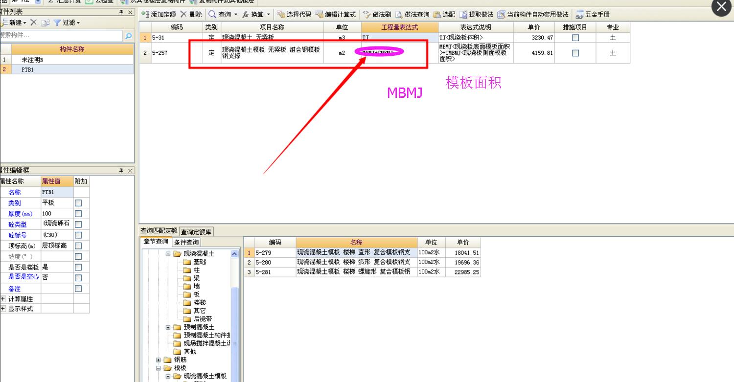Screen dimensions: 734x382
Task: Toggle the 附加 checkbox for 类别 property
Action: pyautogui.click(x=78, y=203)
